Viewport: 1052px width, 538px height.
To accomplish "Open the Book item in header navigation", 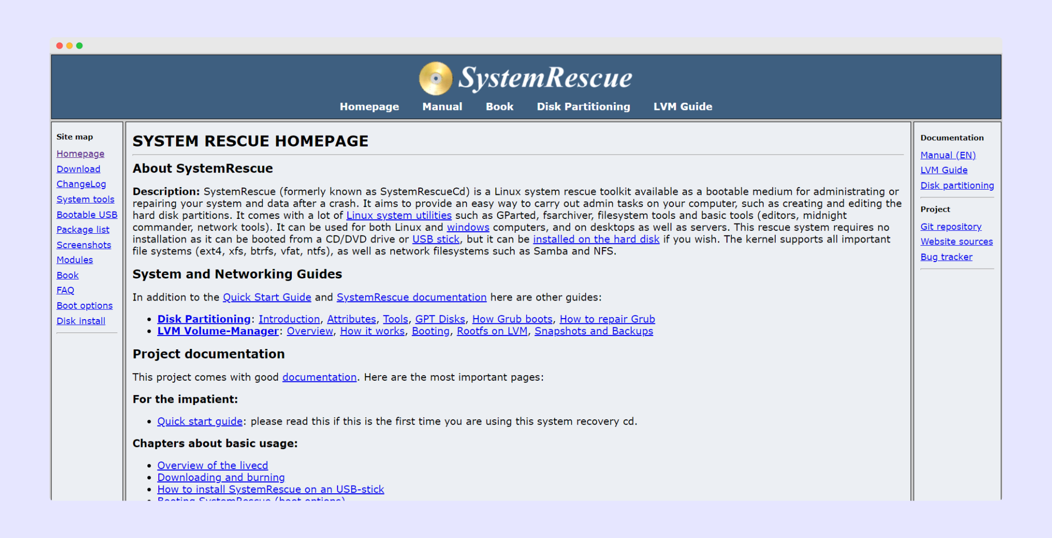I will (x=499, y=106).
